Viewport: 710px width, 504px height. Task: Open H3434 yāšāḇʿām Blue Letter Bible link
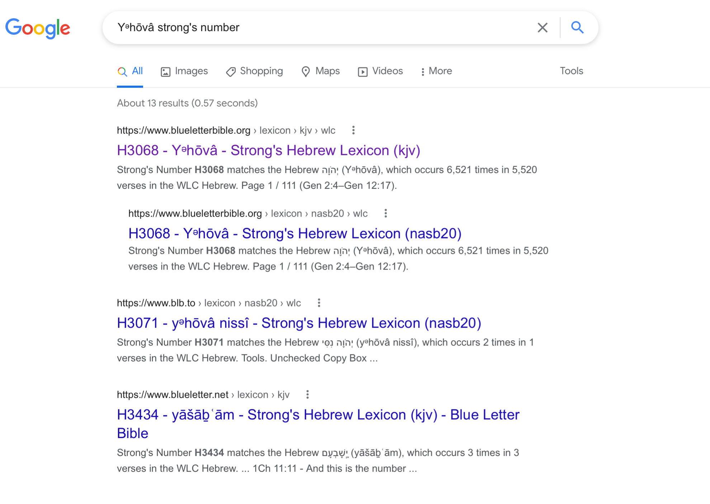[x=318, y=424]
